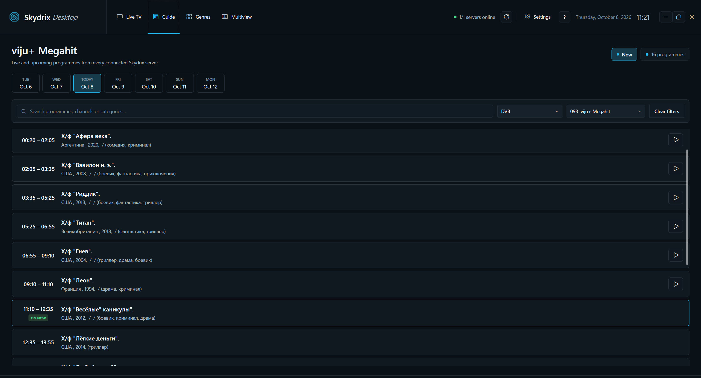Select the "Лёгкие деньги" programme row

350,342
